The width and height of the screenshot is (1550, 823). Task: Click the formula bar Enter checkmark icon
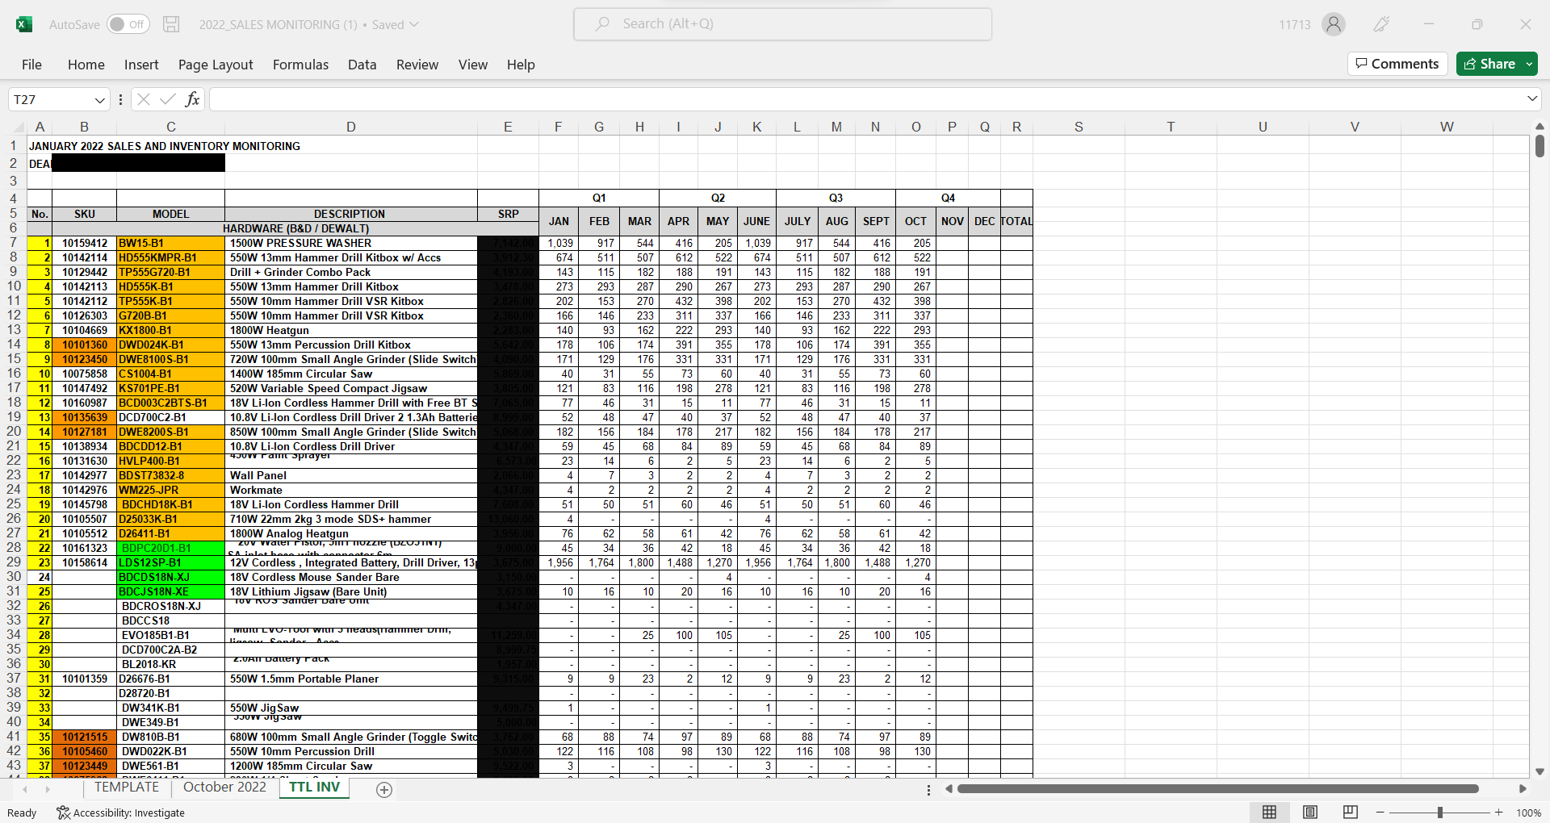(168, 99)
